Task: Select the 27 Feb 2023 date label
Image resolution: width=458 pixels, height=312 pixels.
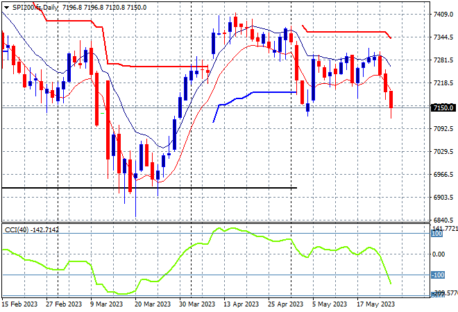Action: click(64, 304)
